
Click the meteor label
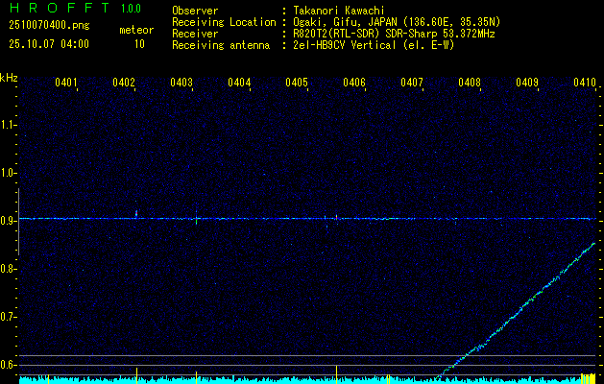coord(136,30)
